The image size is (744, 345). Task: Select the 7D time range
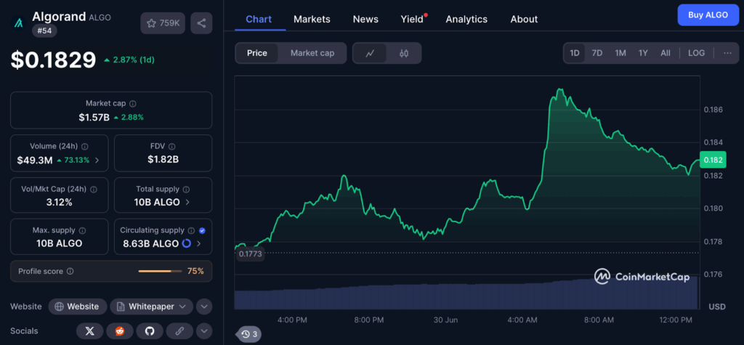597,53
